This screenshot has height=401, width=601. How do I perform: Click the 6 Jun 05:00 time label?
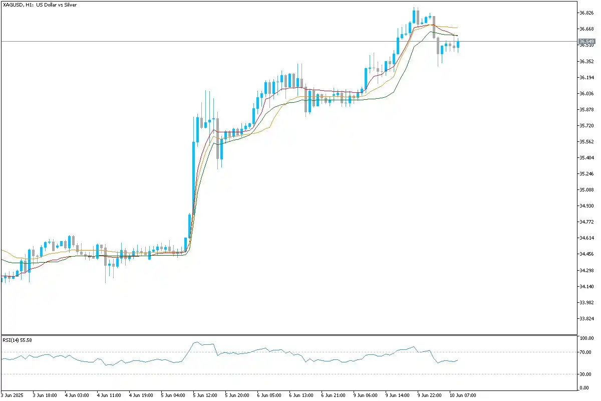coord(269,395)
